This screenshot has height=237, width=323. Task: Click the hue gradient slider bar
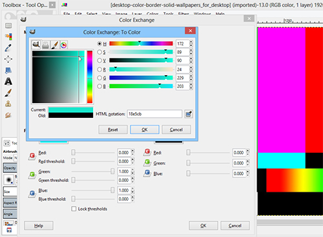[141, 43]
